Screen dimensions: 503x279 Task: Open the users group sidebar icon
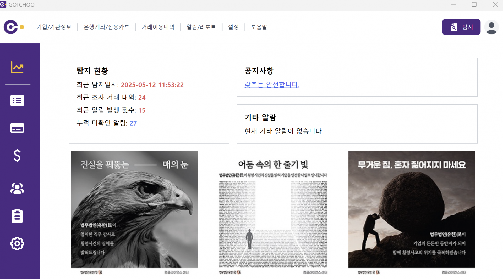point(17,189)
